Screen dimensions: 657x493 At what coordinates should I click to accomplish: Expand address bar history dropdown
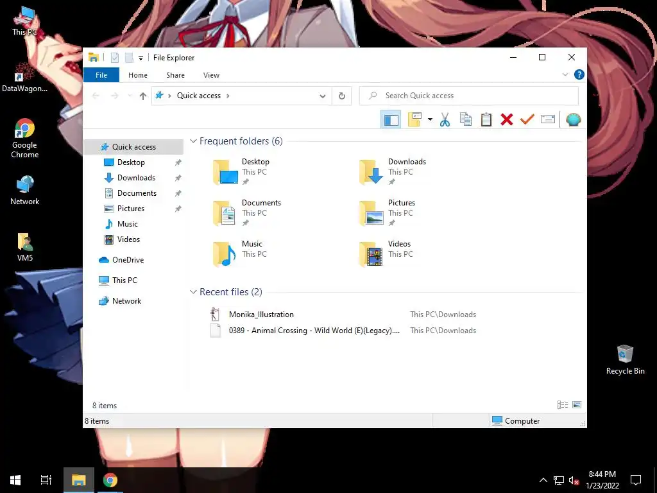pyautogui.click(x=322, y=96)
